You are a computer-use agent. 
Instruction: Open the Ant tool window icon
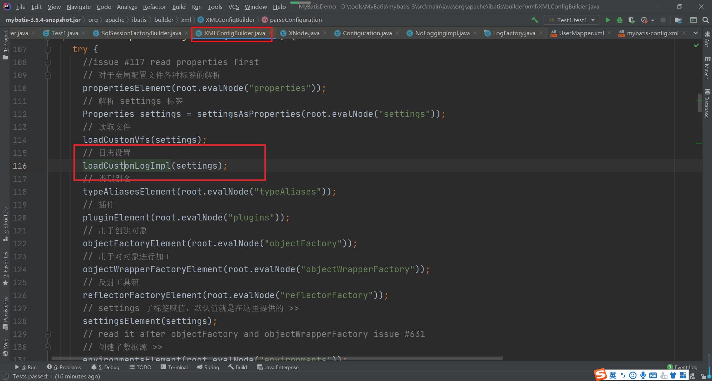click(707, 39)
